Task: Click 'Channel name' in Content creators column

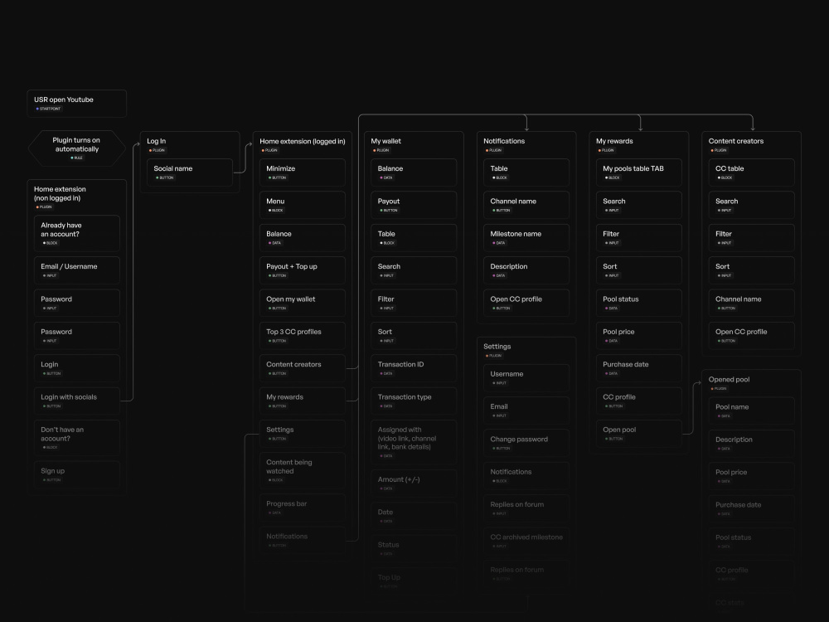Action: [752, 303]
